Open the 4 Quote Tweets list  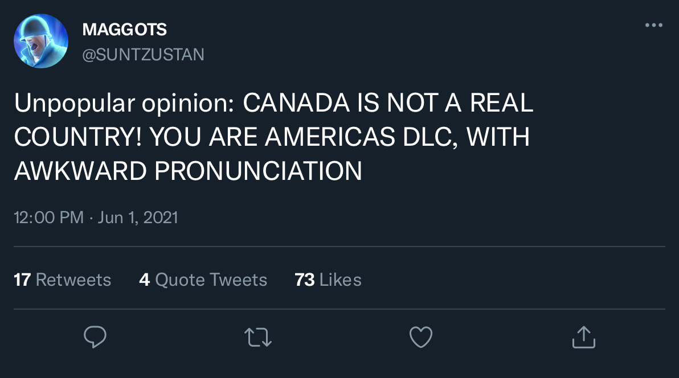[x=203, y=280]
